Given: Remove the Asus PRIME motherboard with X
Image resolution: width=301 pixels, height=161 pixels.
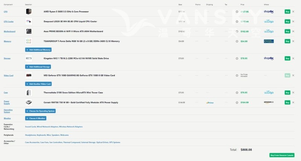Looking at the screenshot, I should [293, 31].
